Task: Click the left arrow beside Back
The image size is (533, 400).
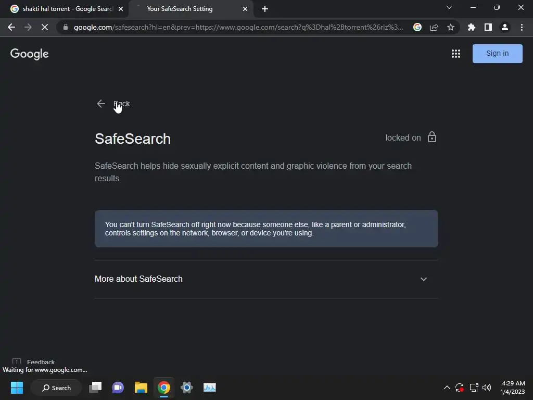Action: (101, 104)
